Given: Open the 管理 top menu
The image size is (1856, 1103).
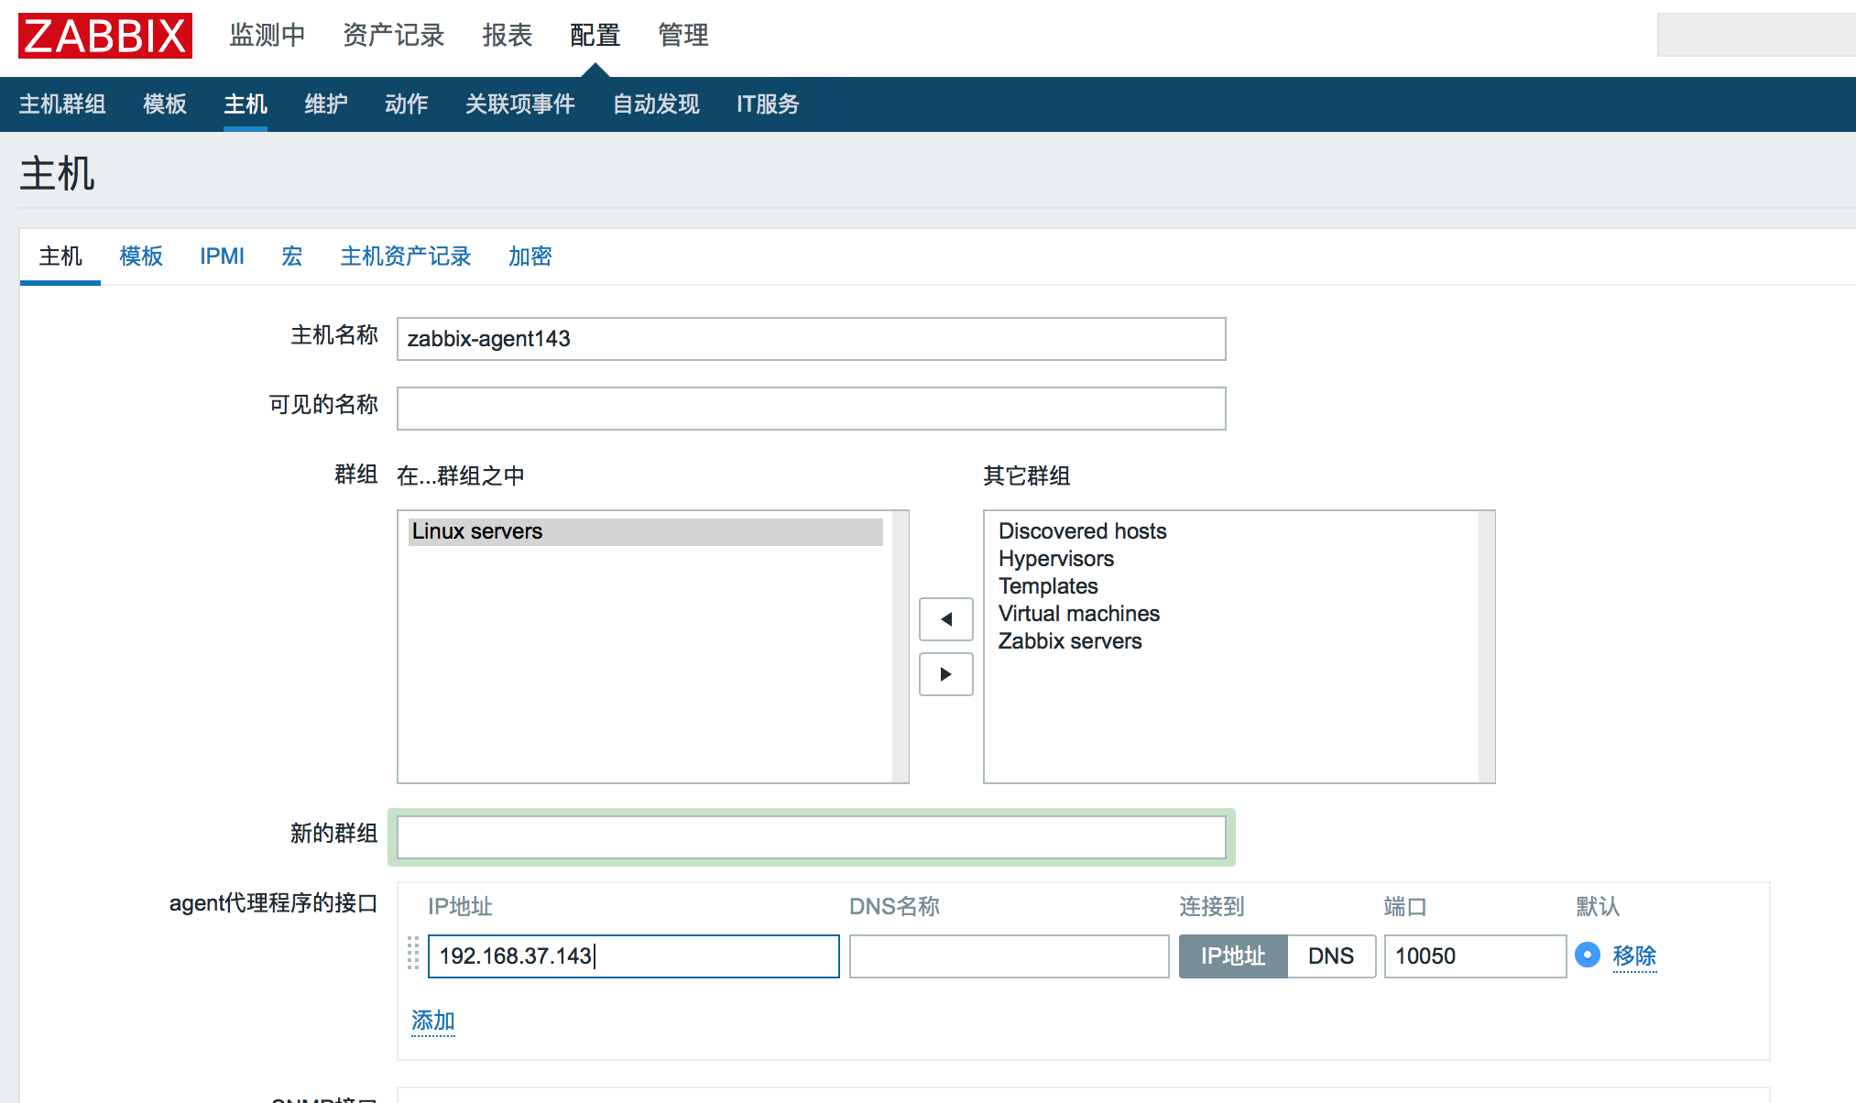Looking at the screenshot, I should click(x=683, y=35).
